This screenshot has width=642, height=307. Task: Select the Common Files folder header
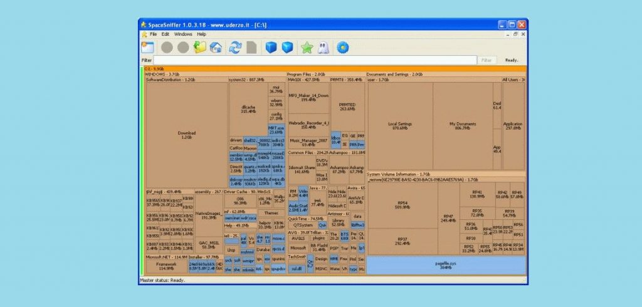pos(308,153)
